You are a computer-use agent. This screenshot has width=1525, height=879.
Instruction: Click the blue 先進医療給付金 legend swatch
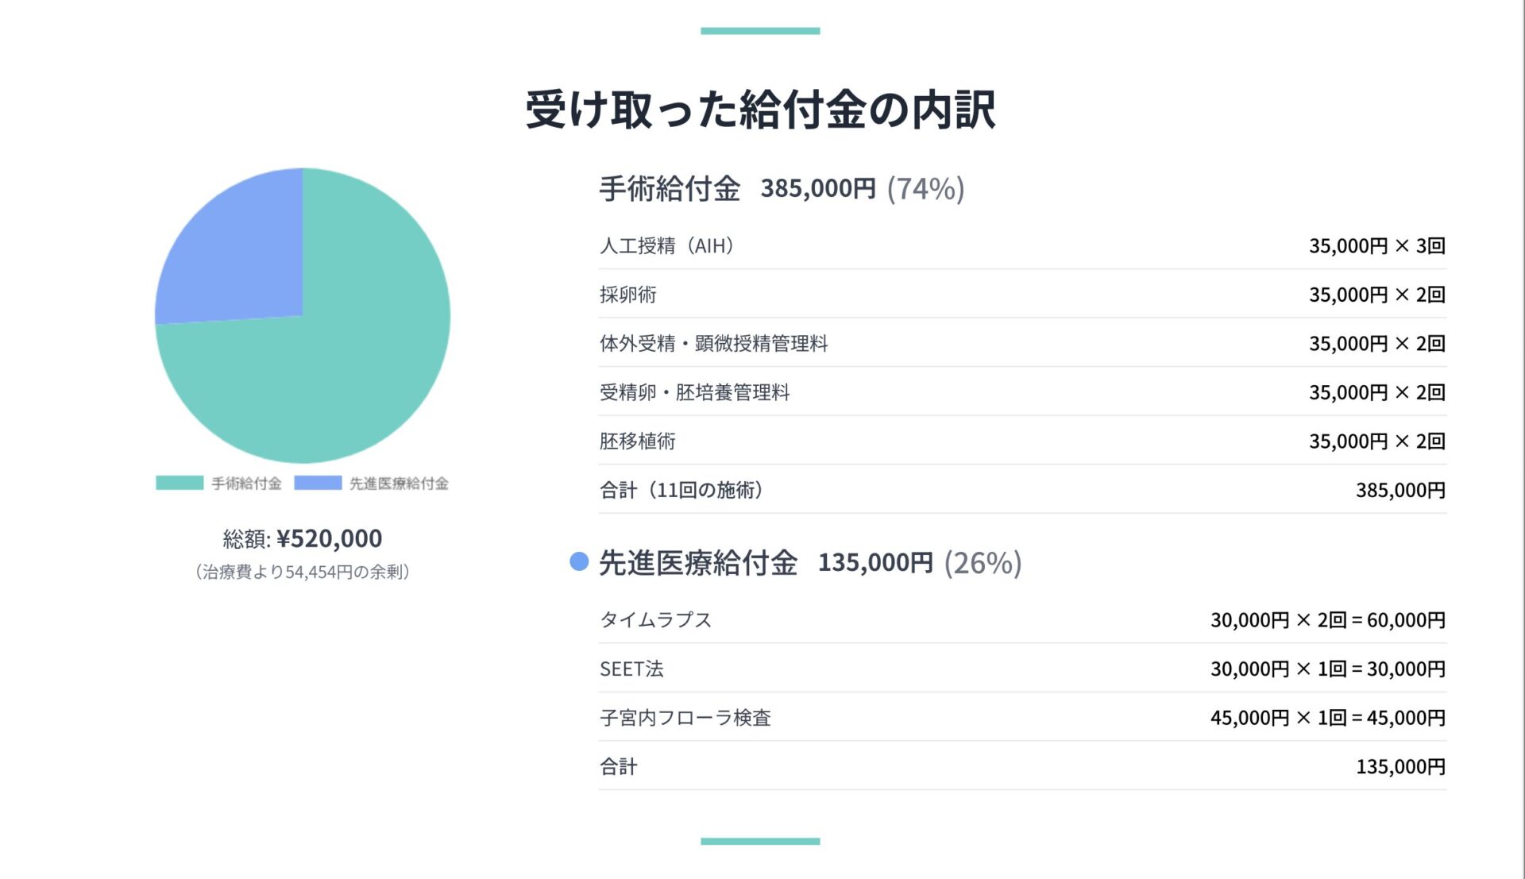[318, 483]
